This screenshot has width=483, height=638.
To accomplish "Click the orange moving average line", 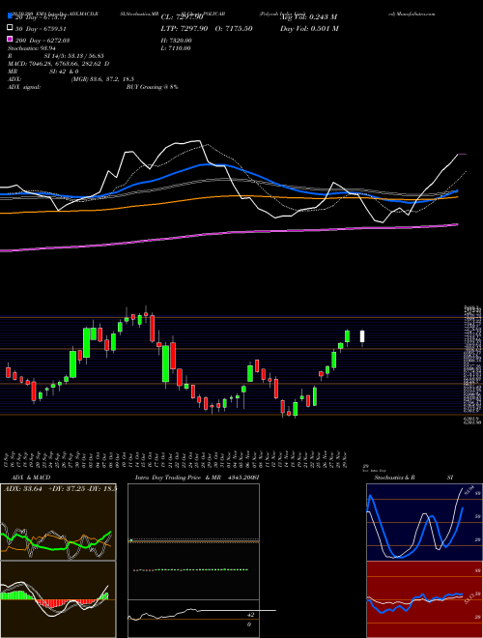I will (229, 198).
